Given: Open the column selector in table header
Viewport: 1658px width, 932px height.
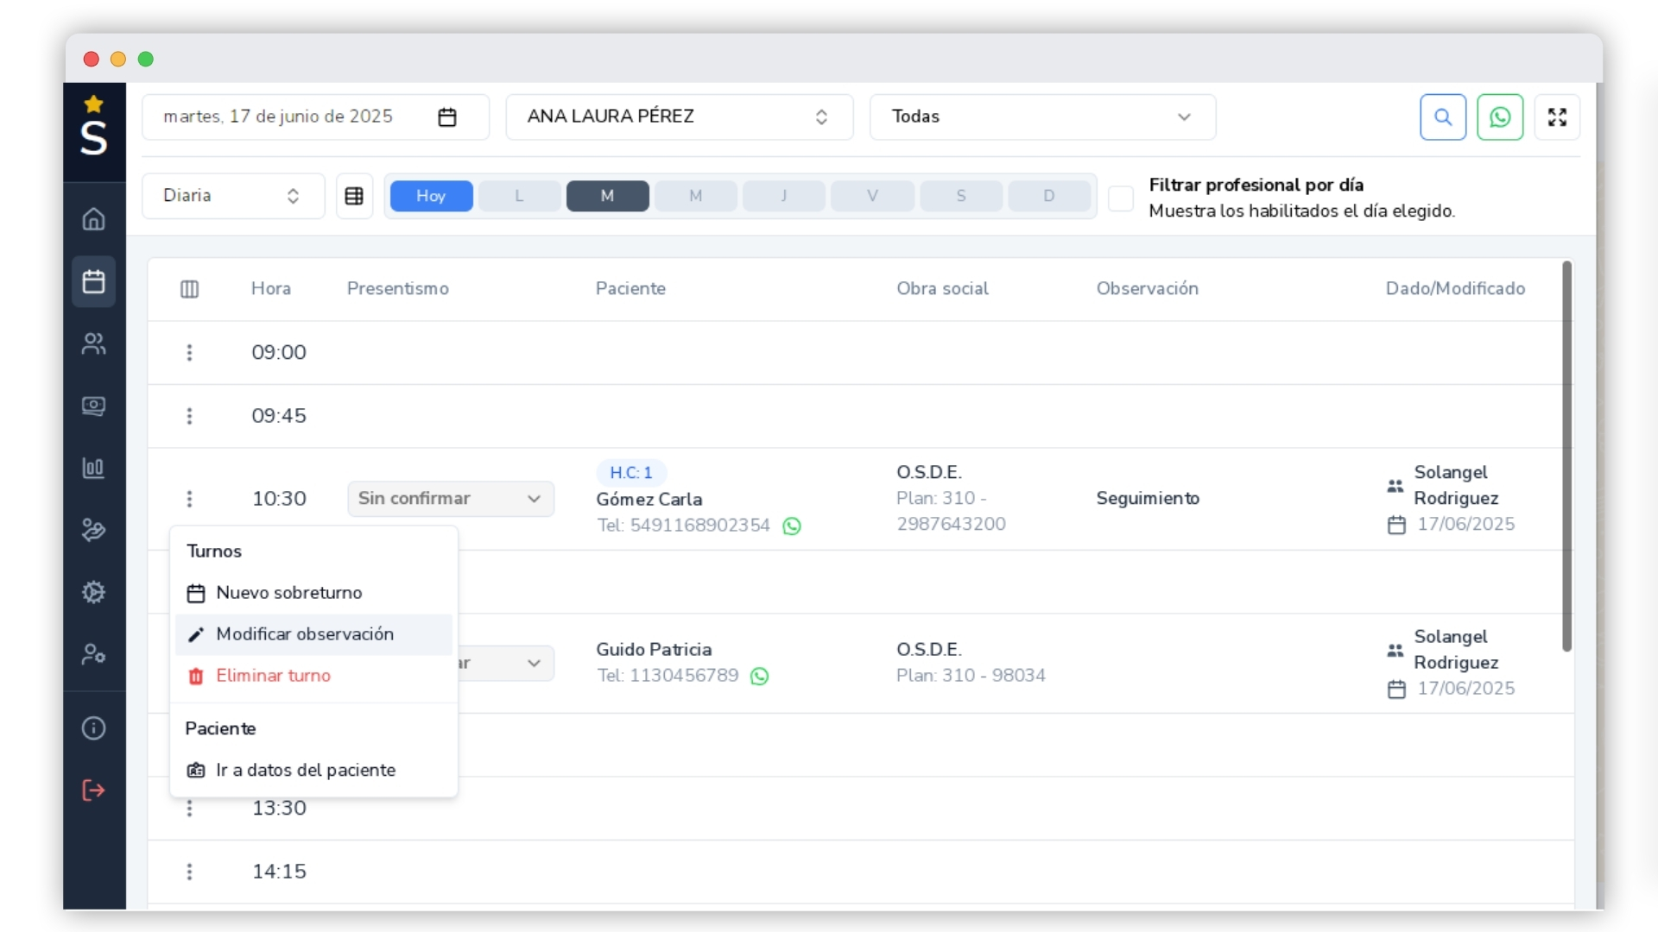Looking at the screenshot, I should coord(189,289).
